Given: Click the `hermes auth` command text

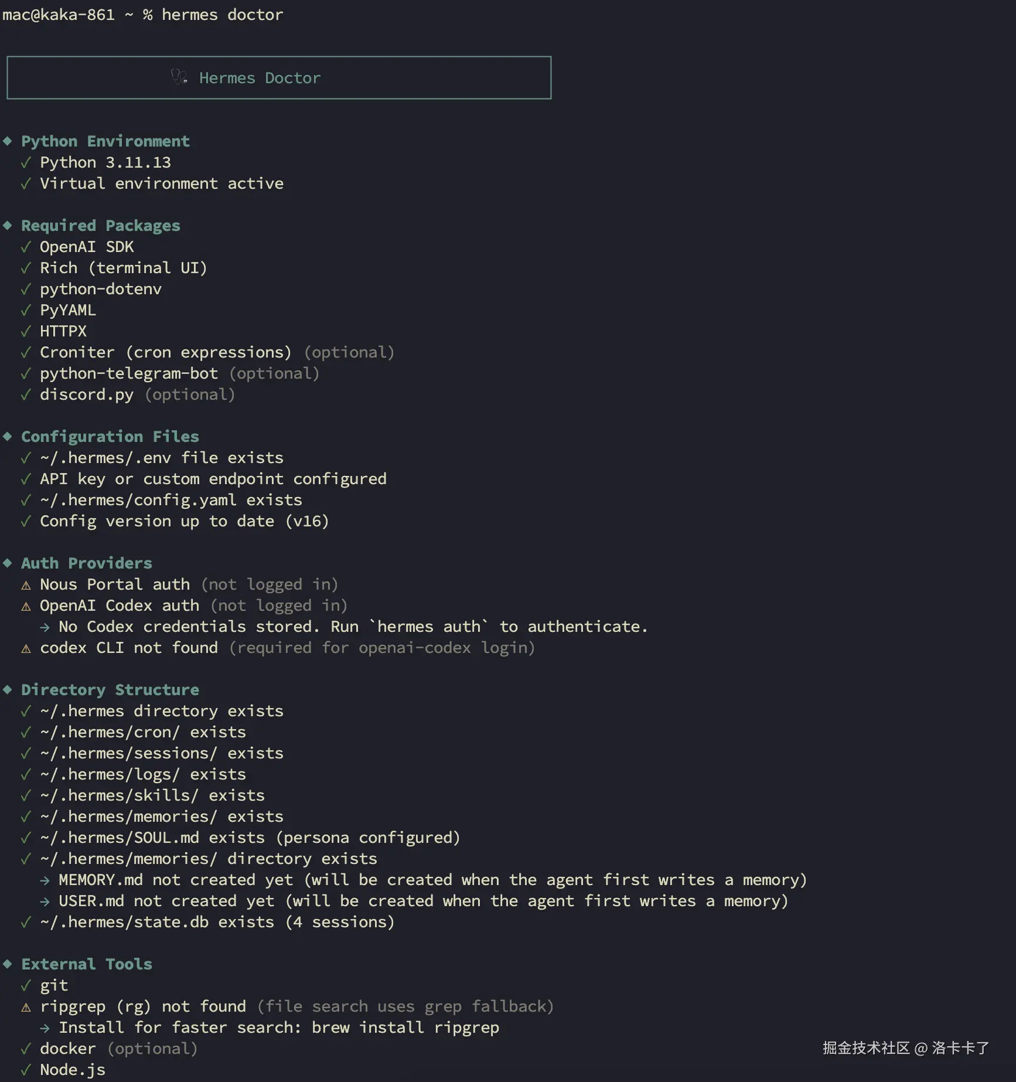Looking at the screenshot, I should (429, 627).
